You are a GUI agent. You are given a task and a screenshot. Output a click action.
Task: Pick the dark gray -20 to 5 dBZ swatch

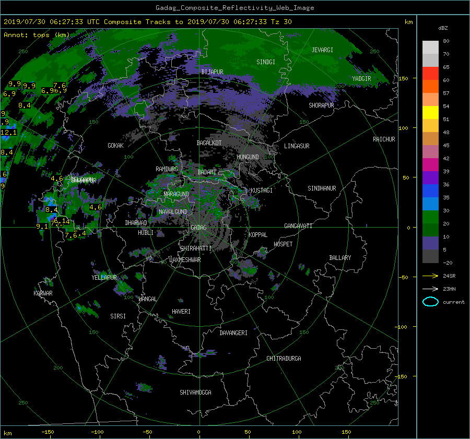click(430, 256)
